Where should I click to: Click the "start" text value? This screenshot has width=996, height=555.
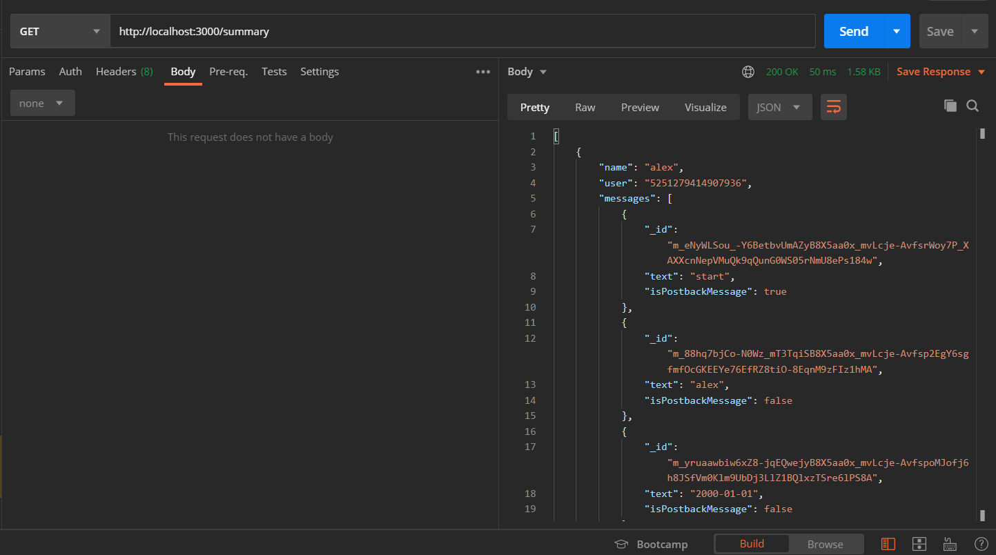click(710, 276)
